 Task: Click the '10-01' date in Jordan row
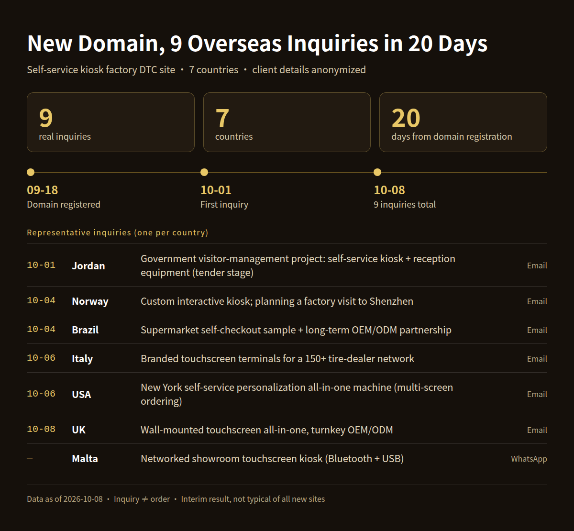[x=41, y=265]
